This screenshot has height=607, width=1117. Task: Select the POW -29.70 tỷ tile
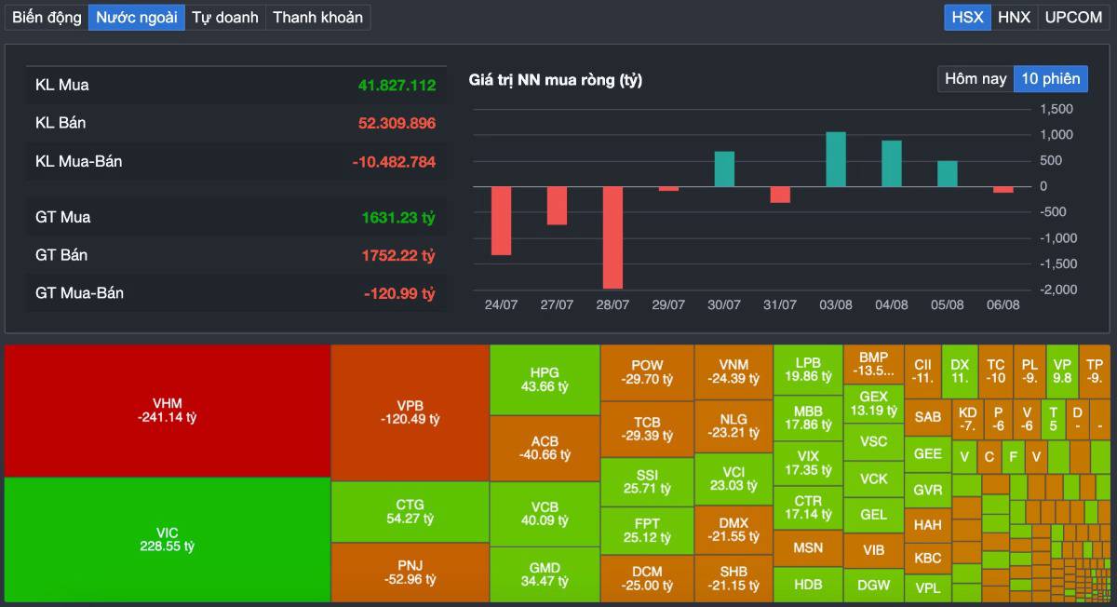click(x=647, y=372)
